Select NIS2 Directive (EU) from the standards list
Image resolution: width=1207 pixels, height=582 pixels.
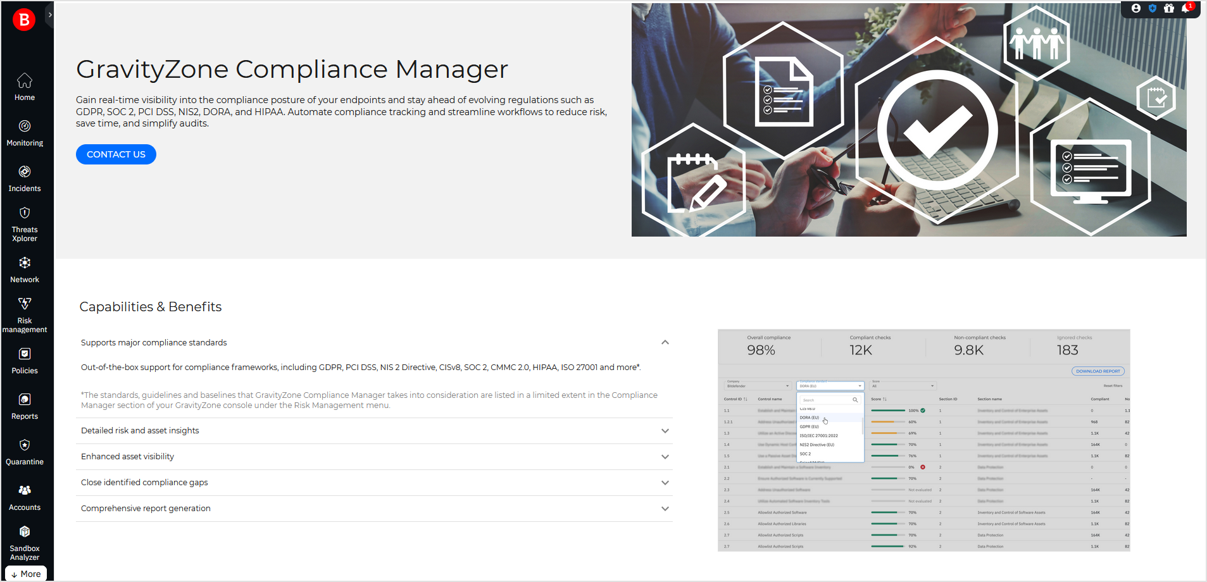coord(817,444)
